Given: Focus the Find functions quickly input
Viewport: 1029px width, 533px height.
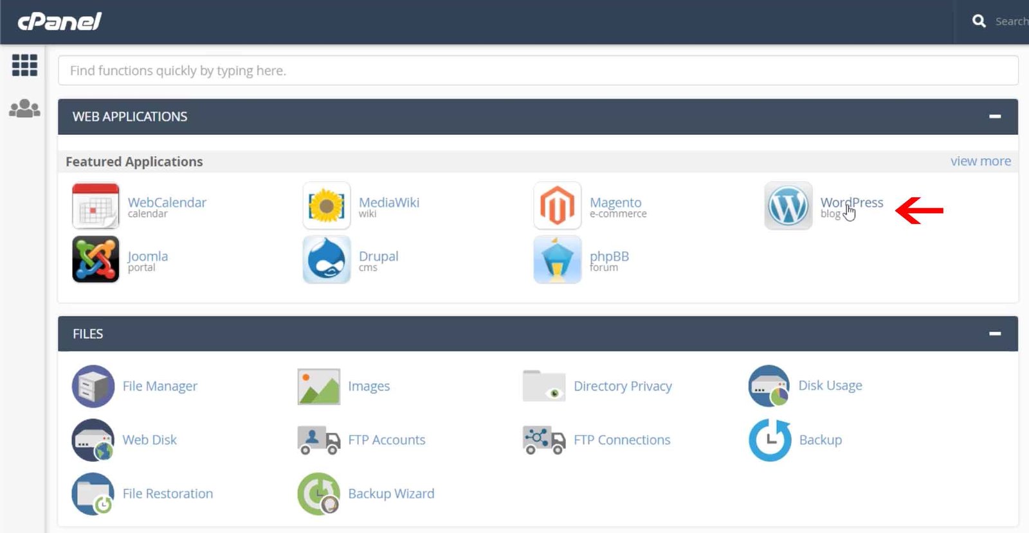Looking at the screenshot, I should pos(538,70).
